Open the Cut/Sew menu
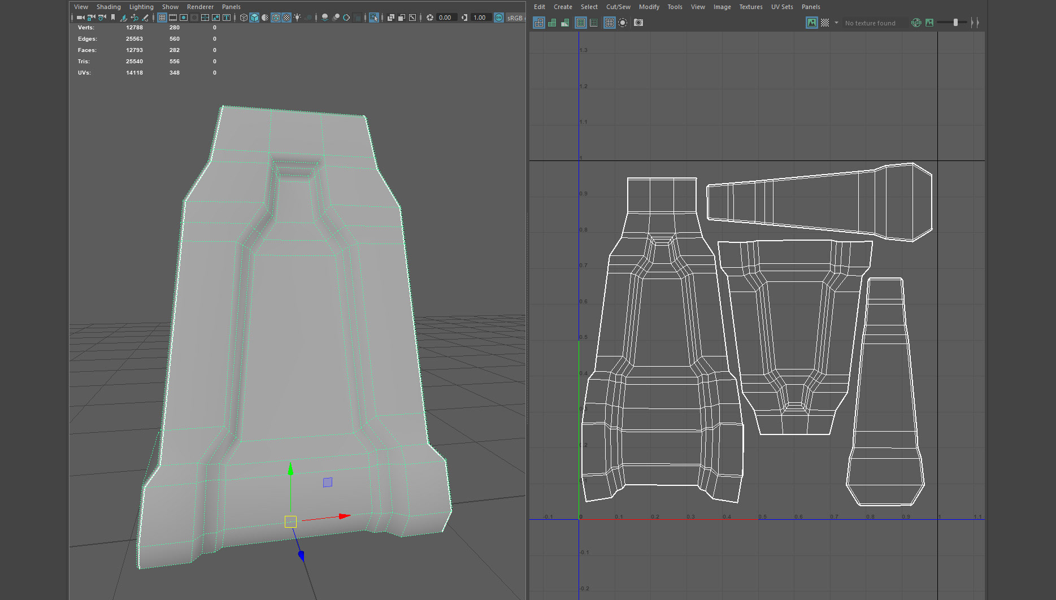The height and width of the screenshot is (600, 1056). tap(618, 7)
